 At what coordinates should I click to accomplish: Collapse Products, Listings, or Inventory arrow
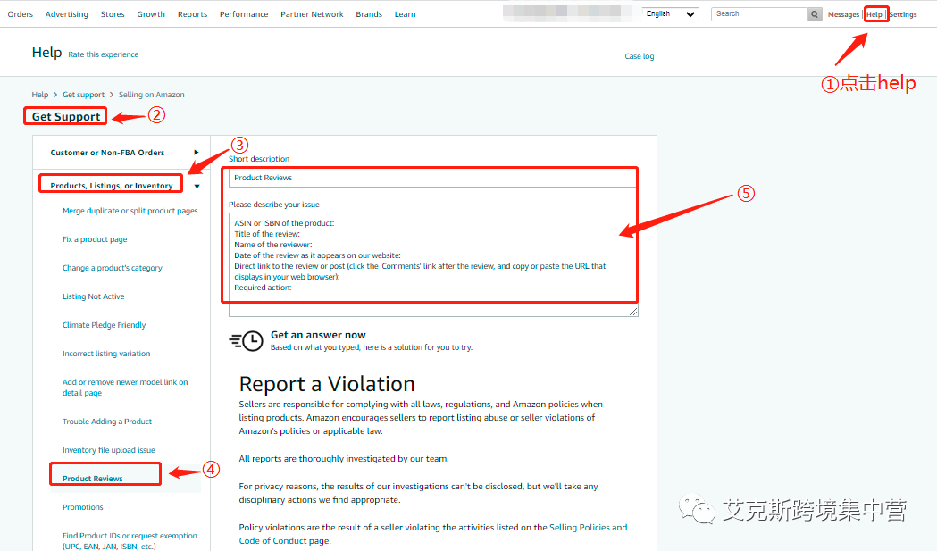[x=197, y=187]
